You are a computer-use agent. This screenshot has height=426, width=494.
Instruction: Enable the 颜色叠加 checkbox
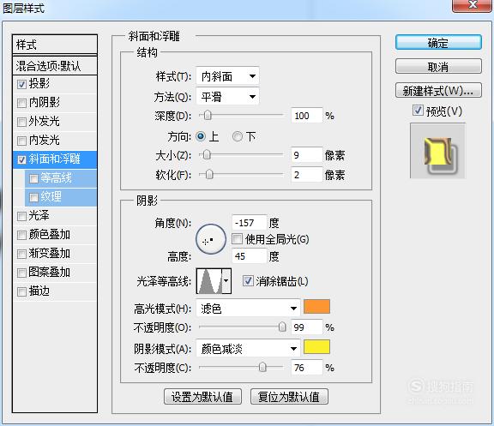21,235
